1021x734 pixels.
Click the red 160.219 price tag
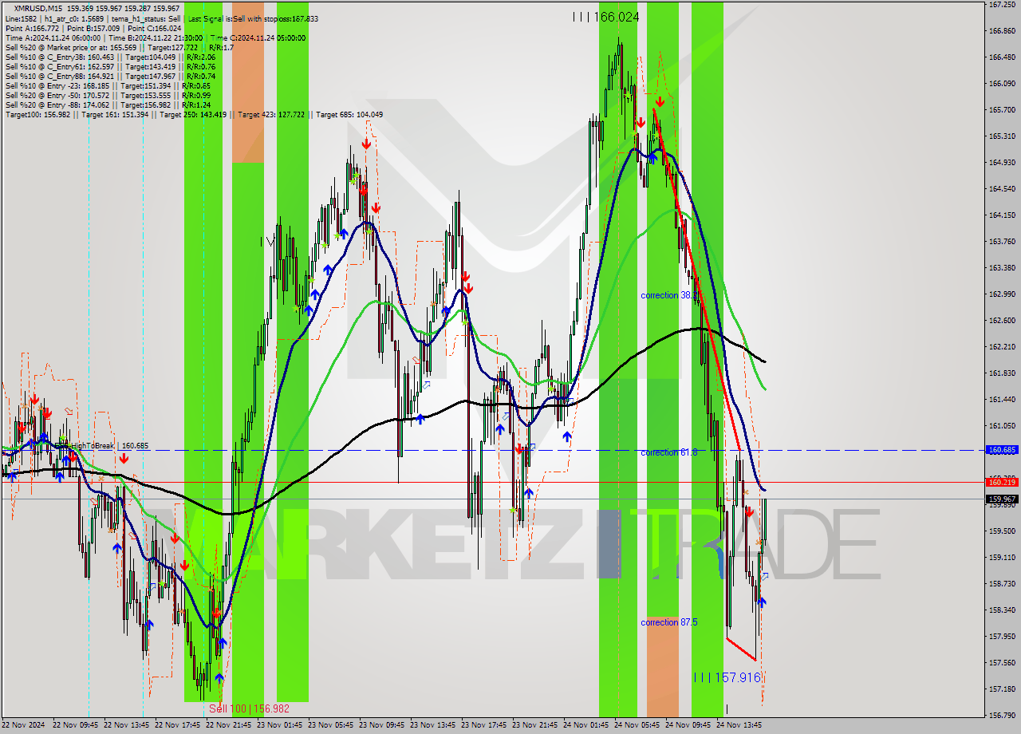[x=1002, y=482]
